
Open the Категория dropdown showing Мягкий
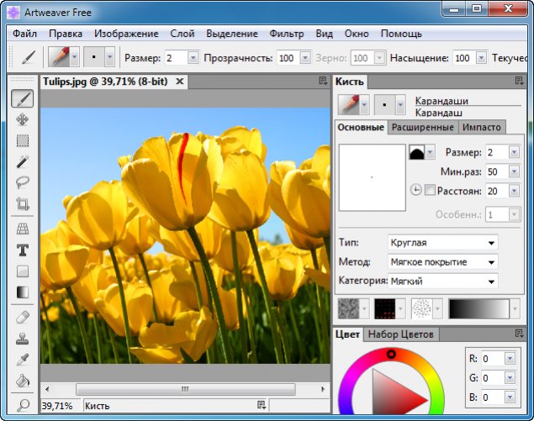point(442,281)
